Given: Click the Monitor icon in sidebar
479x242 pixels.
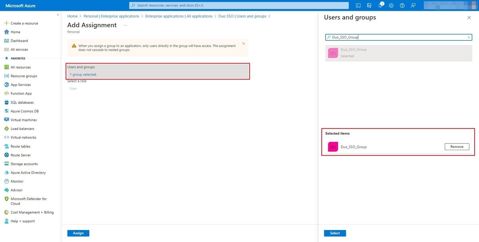Looking at the screenshot, I should coord(6,181).
